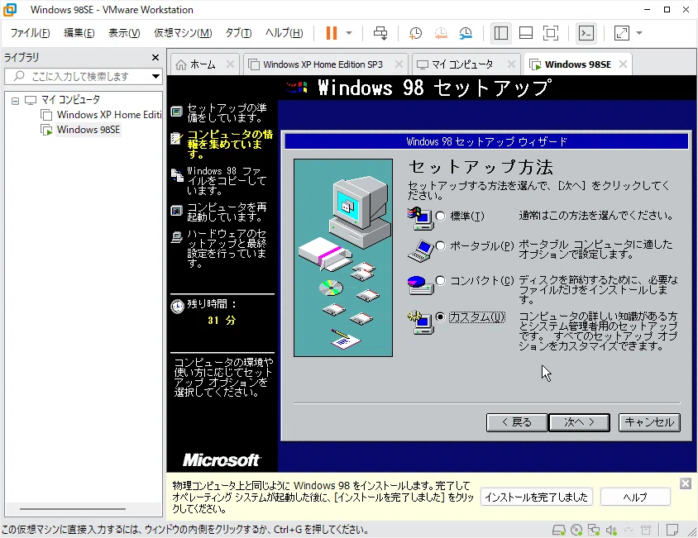This screenshot has height=538, width=698.
Task: Open the snapshot manager
Action: pos(466,33)
